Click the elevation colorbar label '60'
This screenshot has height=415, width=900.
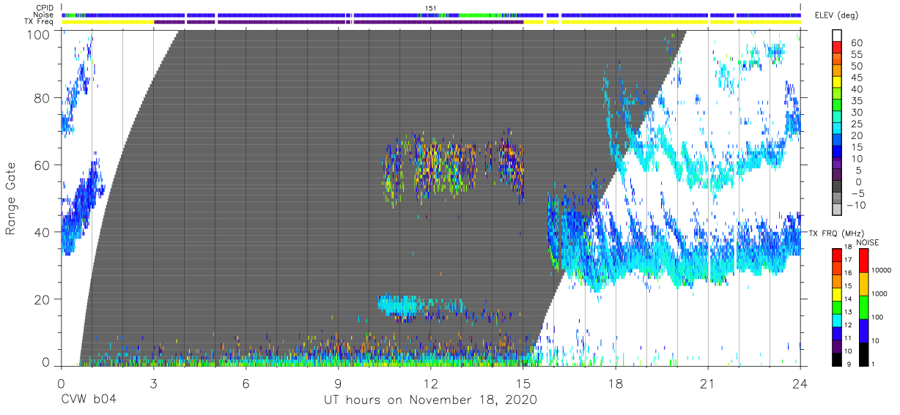click(x=856, y=42)
